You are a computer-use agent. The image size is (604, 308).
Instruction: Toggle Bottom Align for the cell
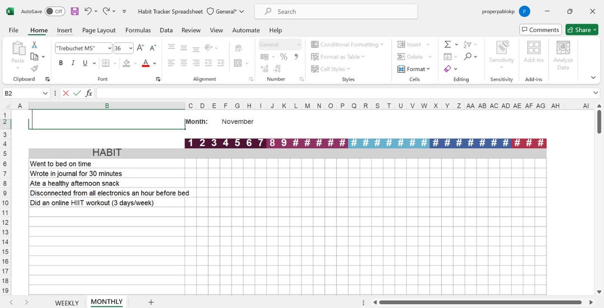point(196,49)
